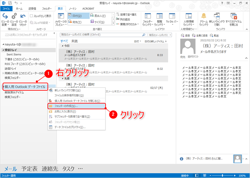
Task: Enable スレッドとして表示 (Show as Conversations) checkbox
Action: [31, 16]
